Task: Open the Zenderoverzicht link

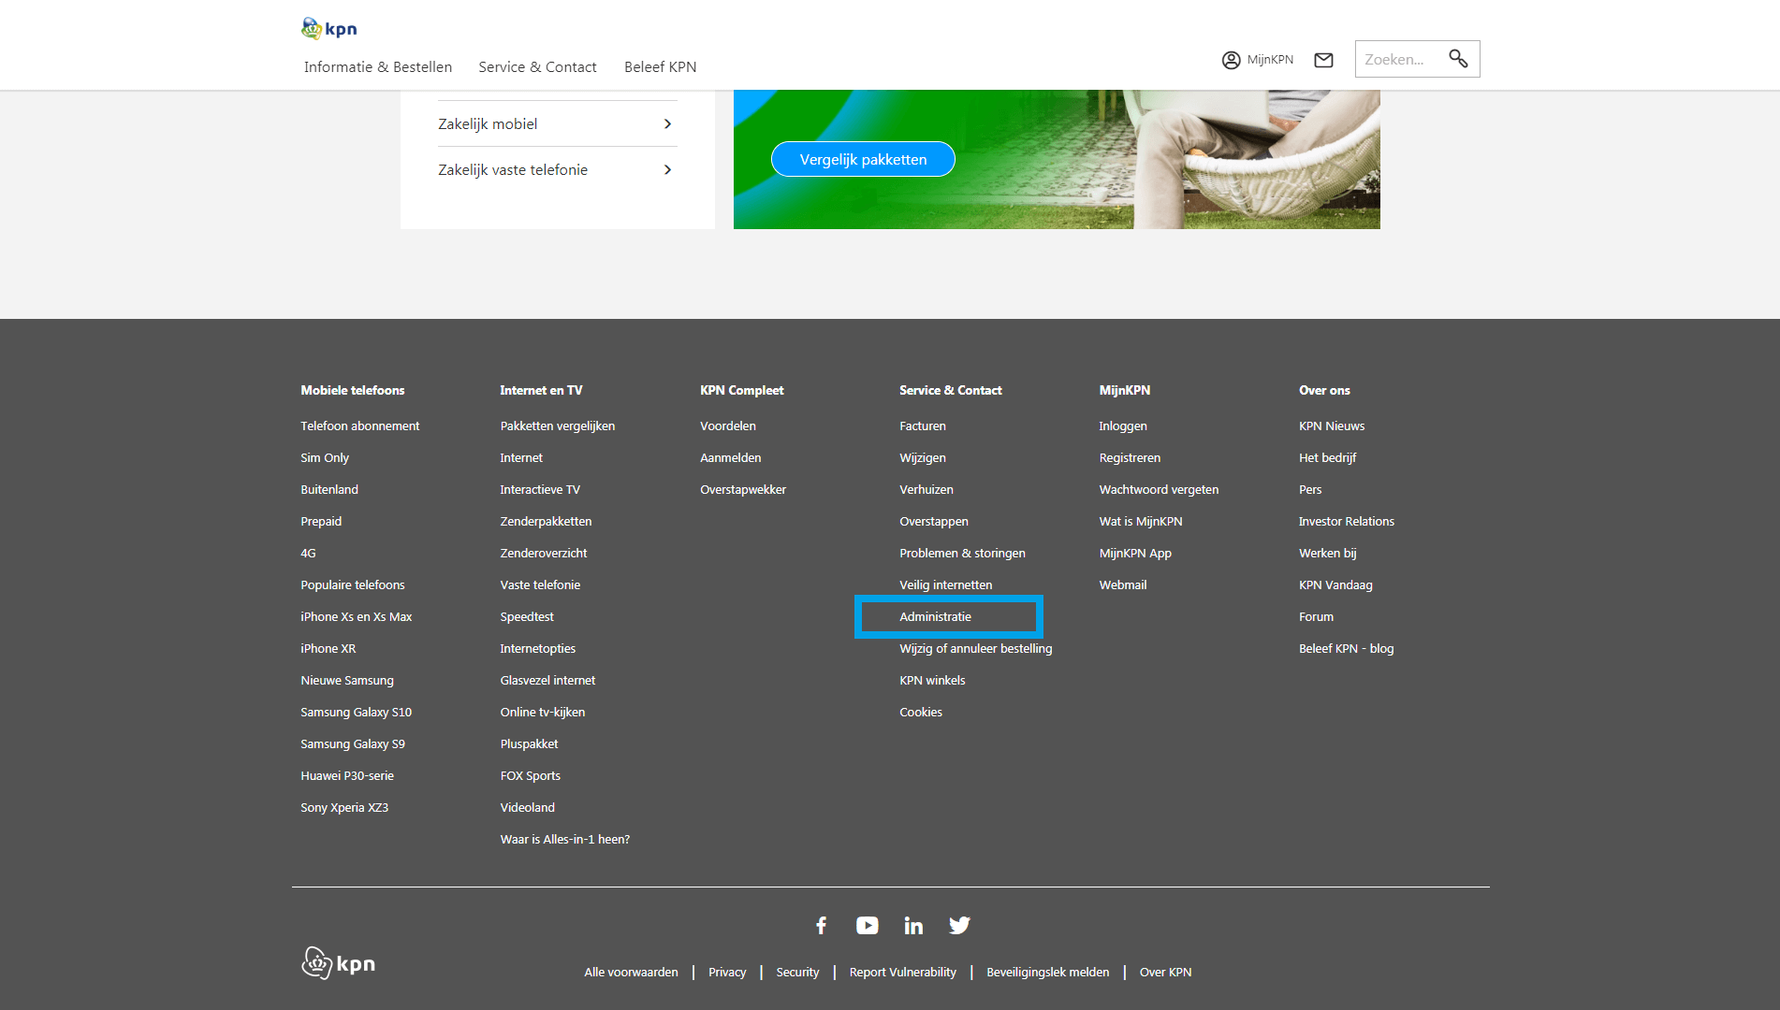Action: (x=544, y=553)
